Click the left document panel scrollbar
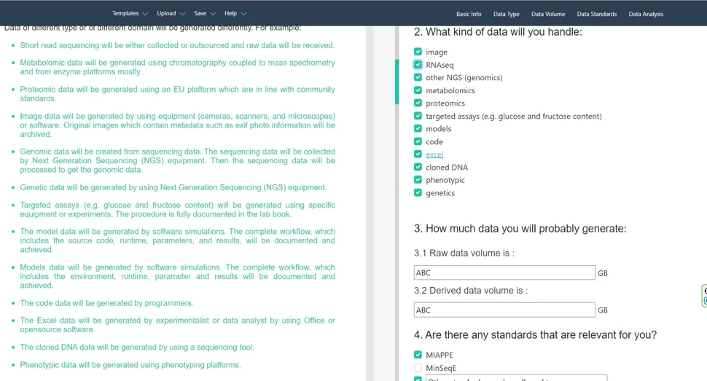This screenshot has height=381, width=707. click(x=370, y=203)
